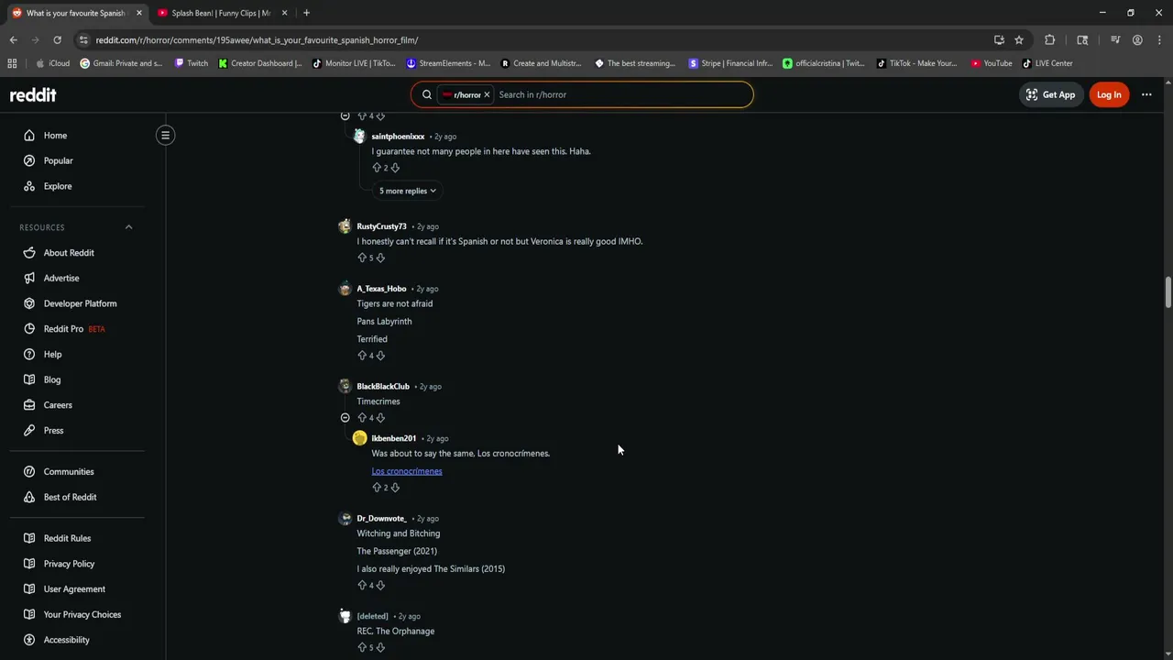Upvote RustyCrusty73's Veronica comment

click(362, 258)
